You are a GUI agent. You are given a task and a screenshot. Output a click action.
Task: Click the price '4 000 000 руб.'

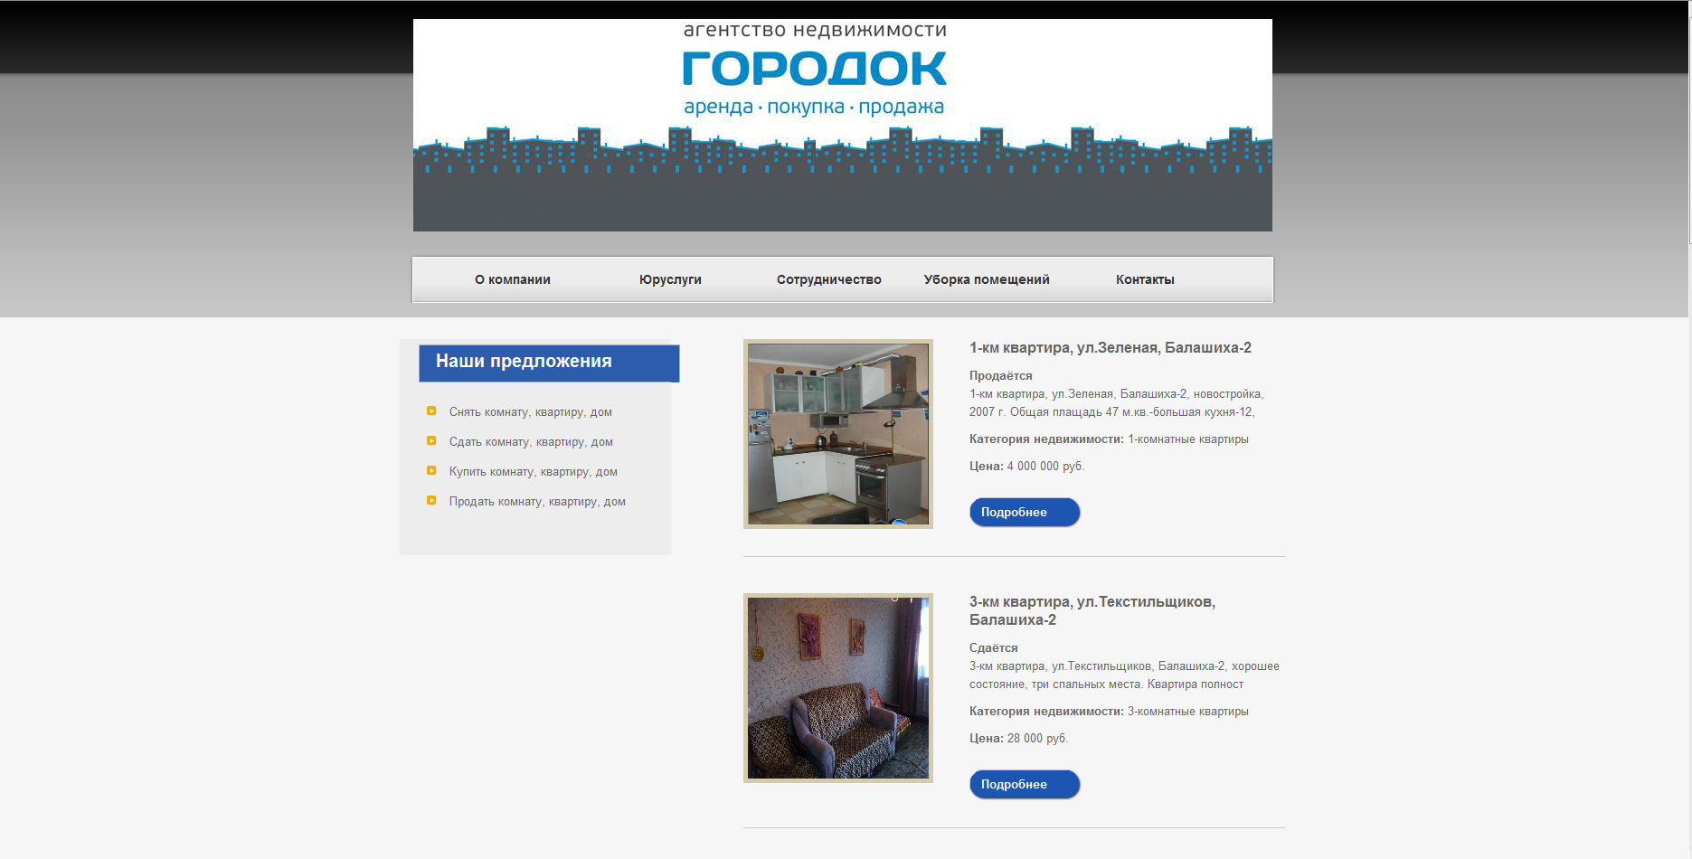tap(1045, 467)
